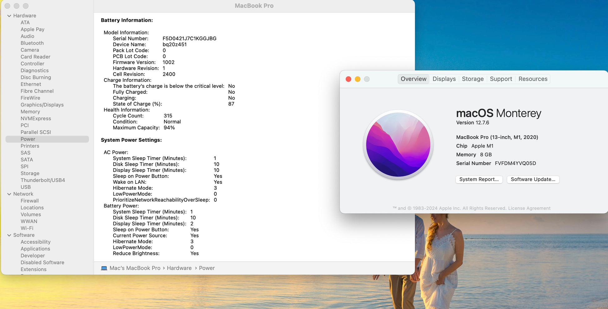The height and width of the screenshot is (309, 608).
Task: Select Wi-Fi under Network
Action: [27, 228]
